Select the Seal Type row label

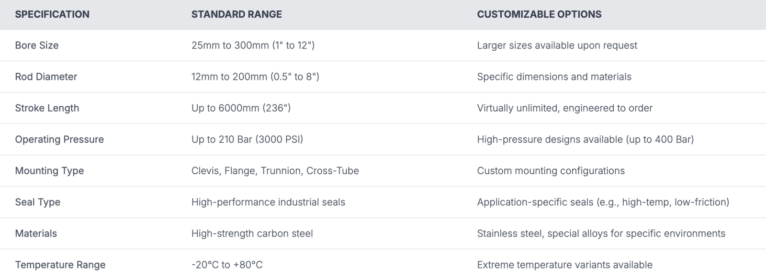(38, 202)
